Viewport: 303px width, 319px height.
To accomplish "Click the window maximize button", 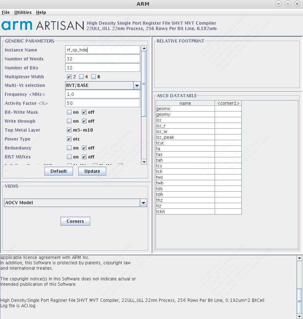I will (288, 4).
